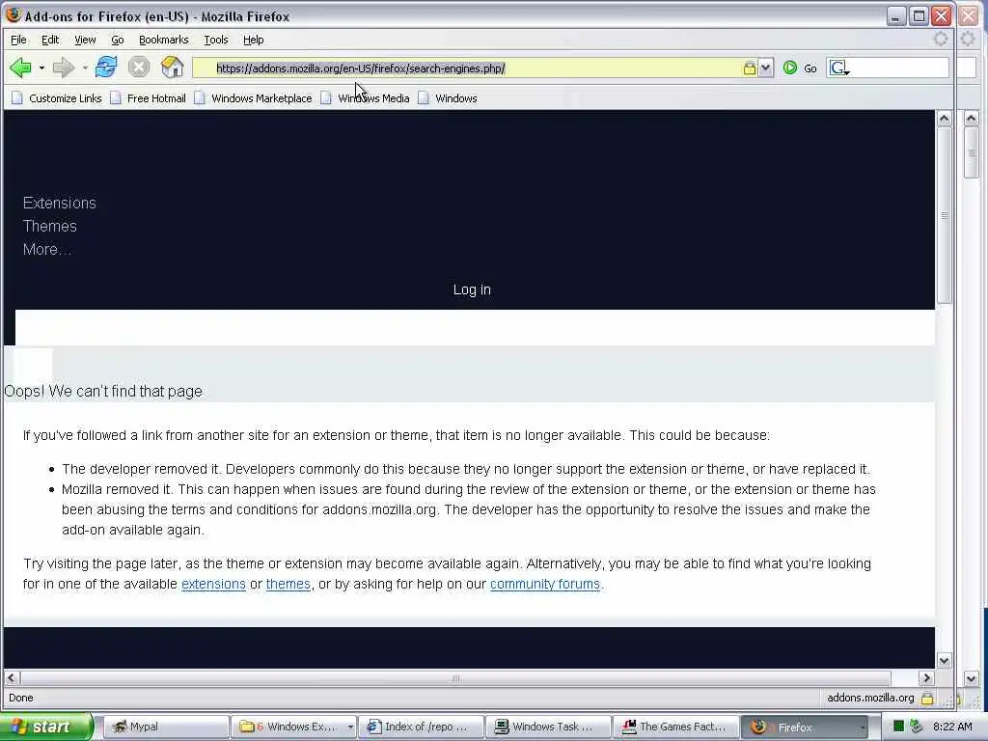The image size is (988, 741).
Task: Click the Themes navigation link
Action: click(x=50, y=226)
